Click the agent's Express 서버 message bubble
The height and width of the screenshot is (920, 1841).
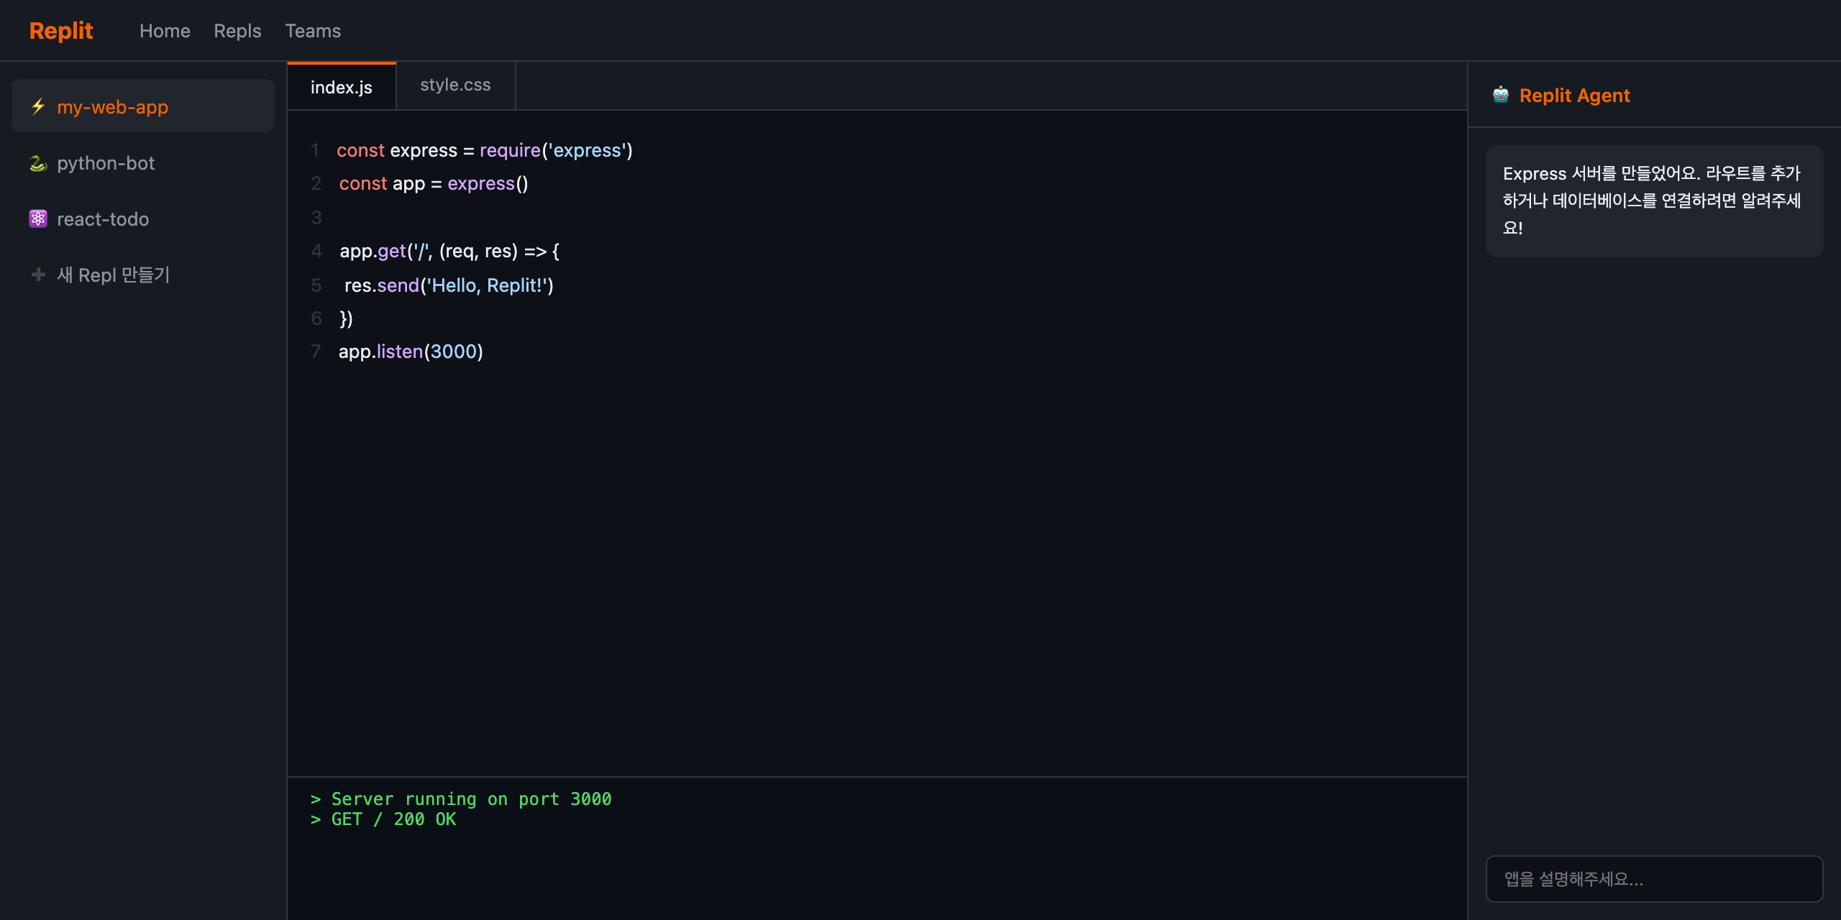(x=1654, y=201)
